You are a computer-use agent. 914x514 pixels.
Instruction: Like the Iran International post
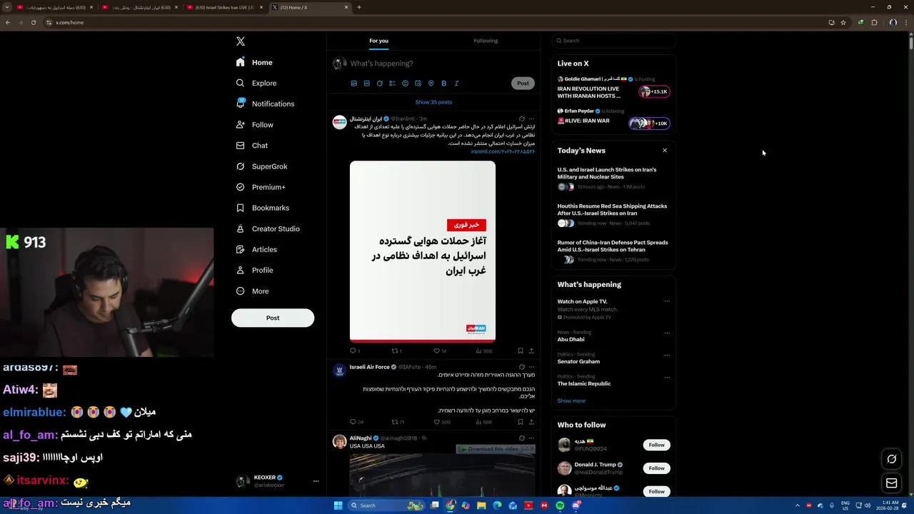(x=440, y=351)
